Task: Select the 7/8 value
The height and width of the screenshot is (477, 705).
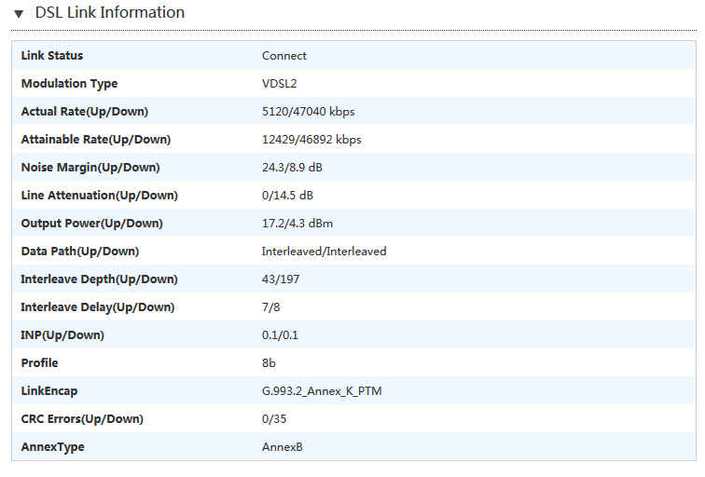Action: pyautogui.click(x=270, y=307)
